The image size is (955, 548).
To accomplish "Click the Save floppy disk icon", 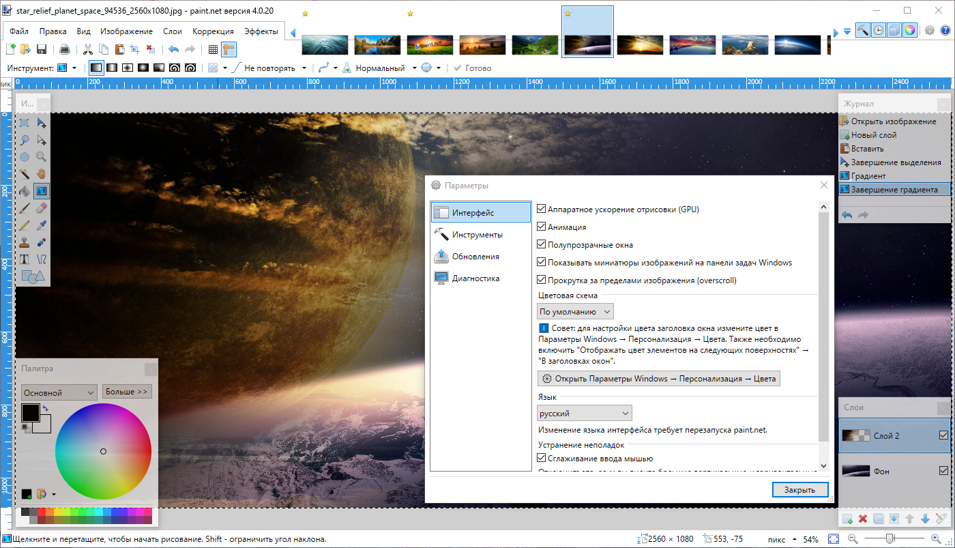I will coord(42,49).
